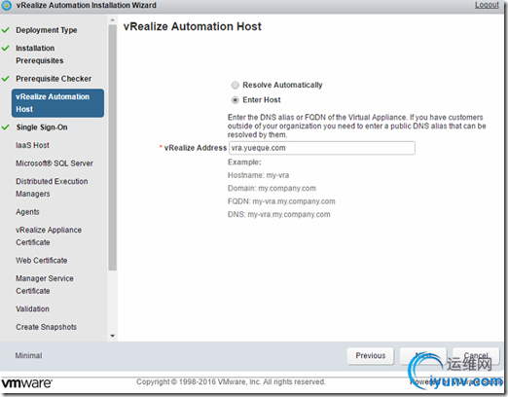Go to the Prerequisite Checker step
Image resolution: width=508 pixels, height=397 pixels.
(54, 79)
